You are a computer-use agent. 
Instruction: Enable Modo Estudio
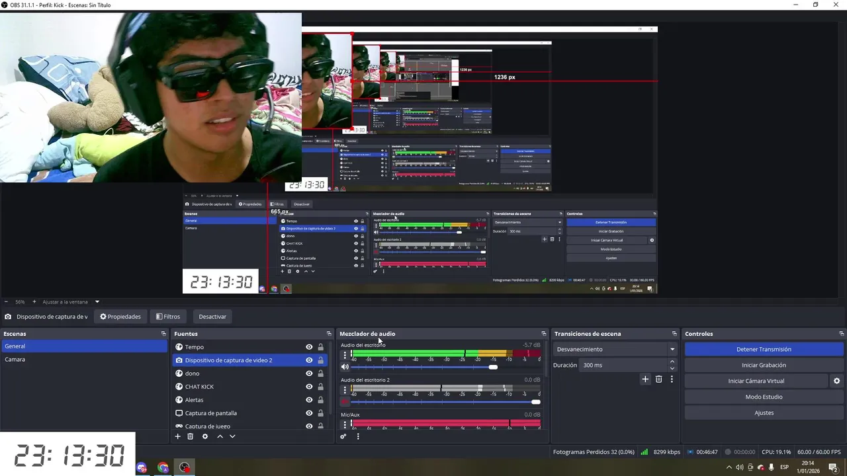(764, 397)
